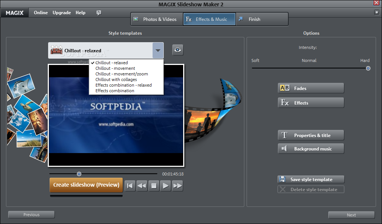Jump to the start of the slideshow
This screenshot has height=224, width=382.
pyautogui.click(x=130, y=186)
